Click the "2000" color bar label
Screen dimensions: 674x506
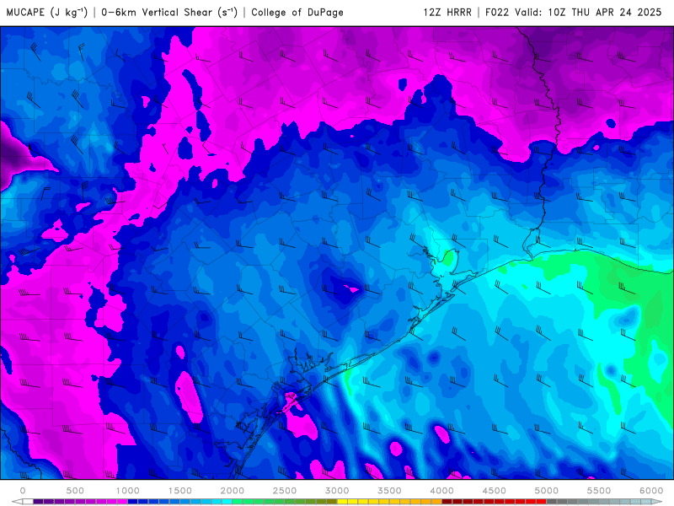(233, 491)
